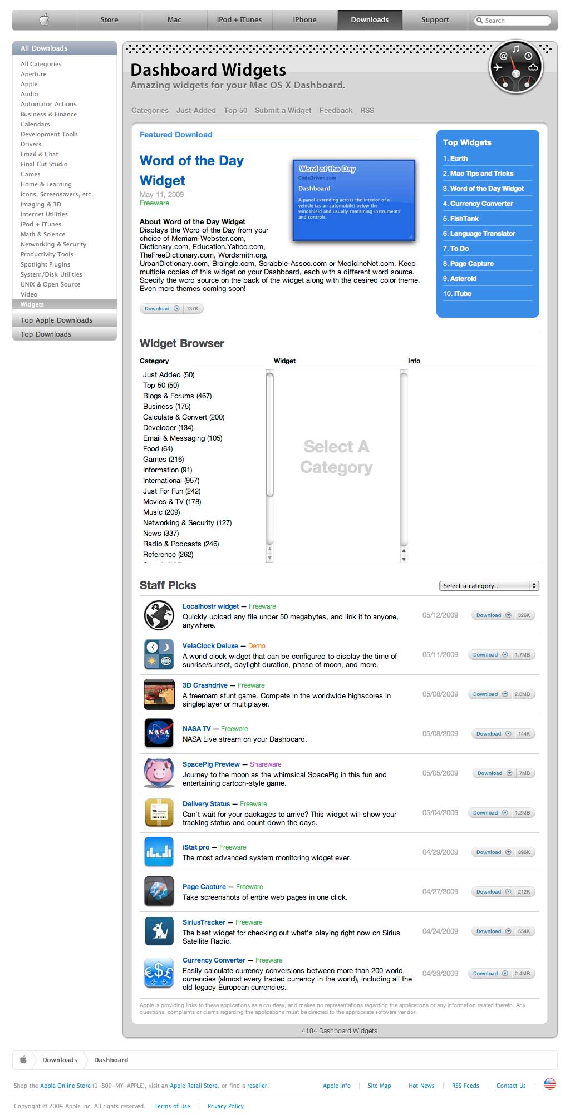Open the iStat pro bar chart icon
The width and height of the screenshot is (570, 1115).
(159, 852)
